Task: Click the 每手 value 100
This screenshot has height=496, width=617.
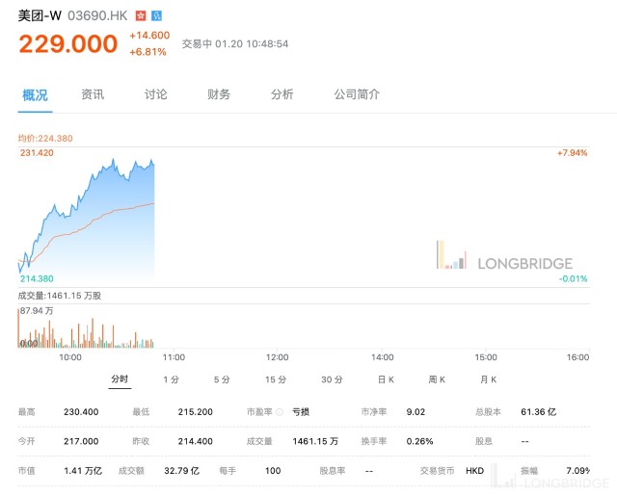Action: coord(273,471)
